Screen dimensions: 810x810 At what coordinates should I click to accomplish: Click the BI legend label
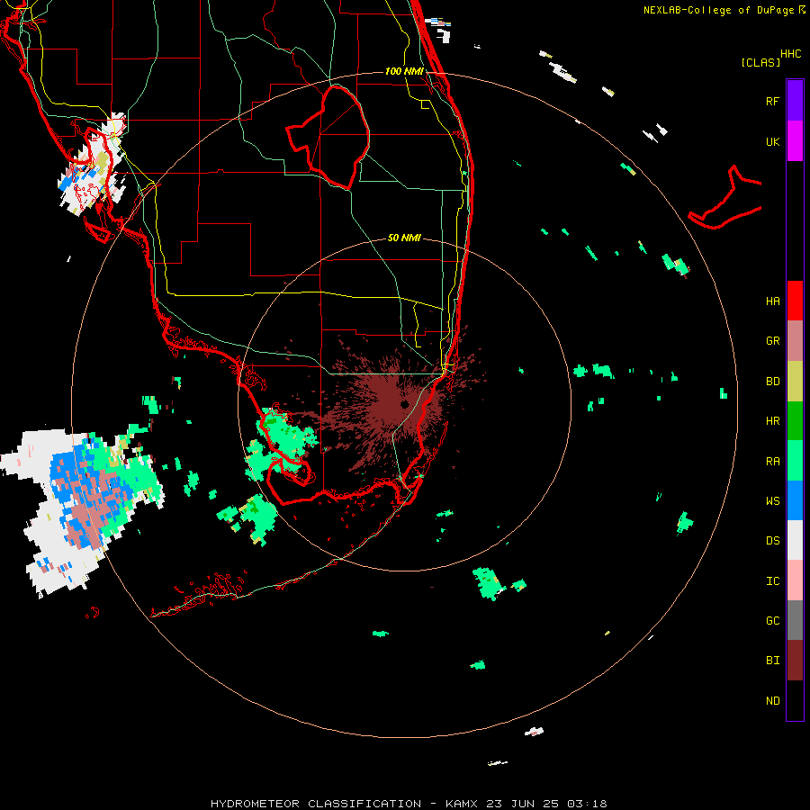tap(772, 661)
